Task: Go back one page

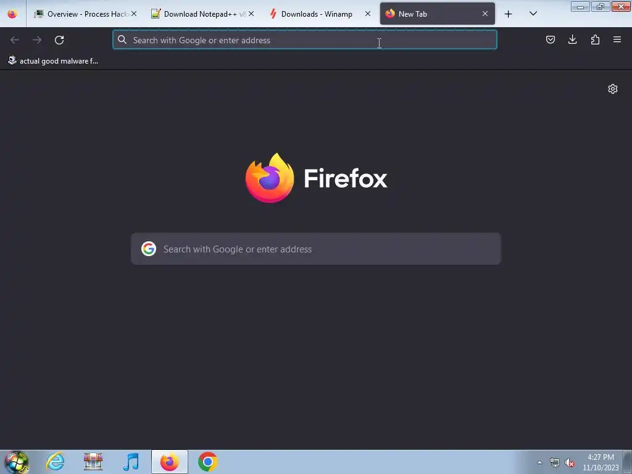Action: [x=15, y=40]
